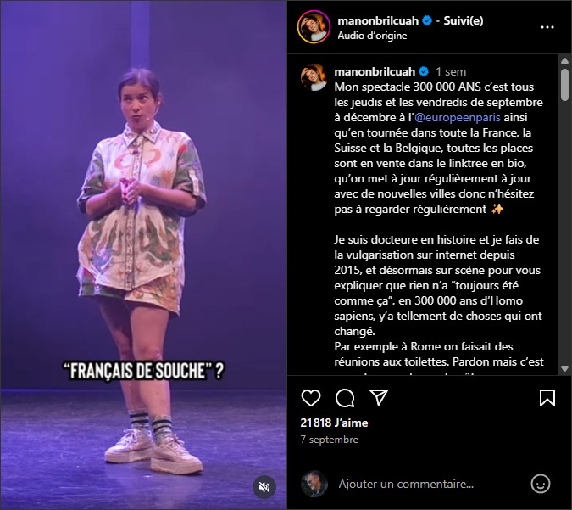The height and width of the screenshot is (510, 572).
Task: Click the Audio d'origine link
Action: click(x=372, y=36)
